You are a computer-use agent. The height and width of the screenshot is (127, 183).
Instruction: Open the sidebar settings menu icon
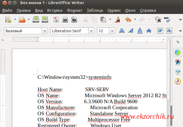pyautogui.click(x=178, y=42)
